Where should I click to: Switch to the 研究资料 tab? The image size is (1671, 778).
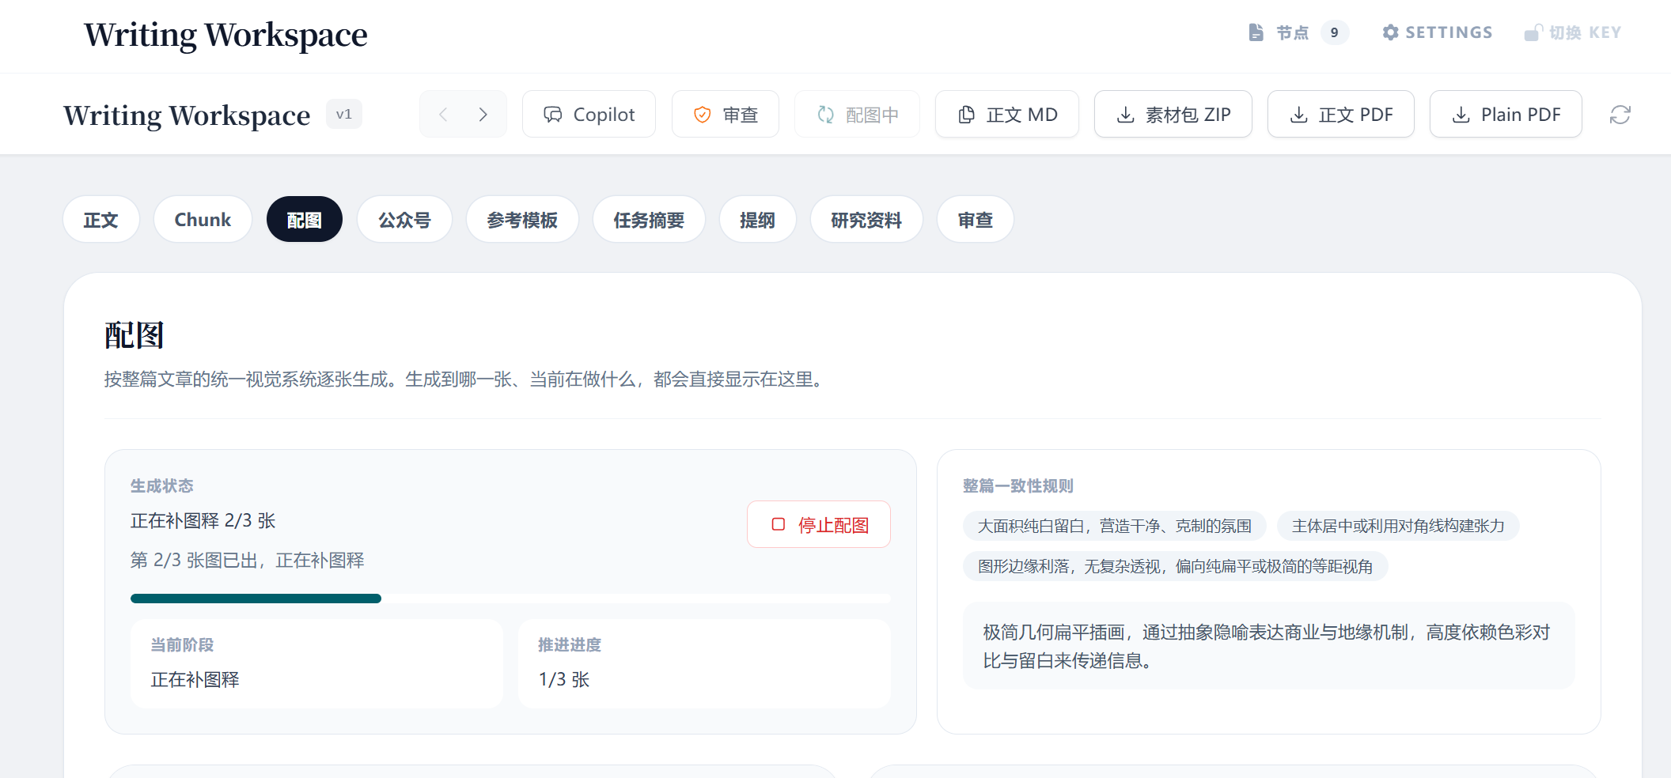pos(866,220)
